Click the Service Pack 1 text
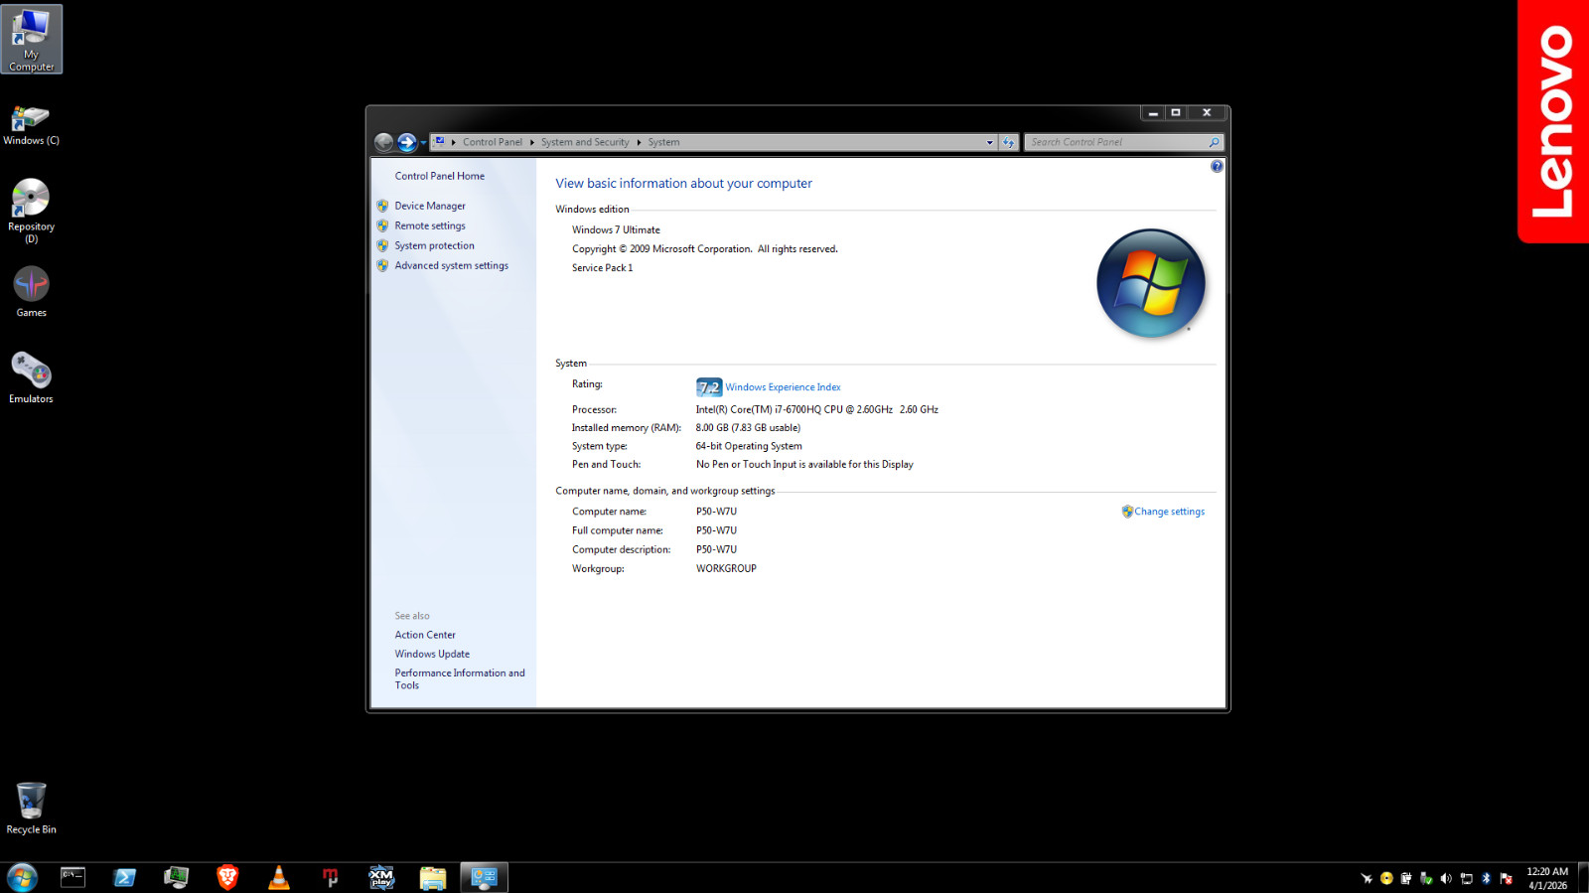 [602, 268]
